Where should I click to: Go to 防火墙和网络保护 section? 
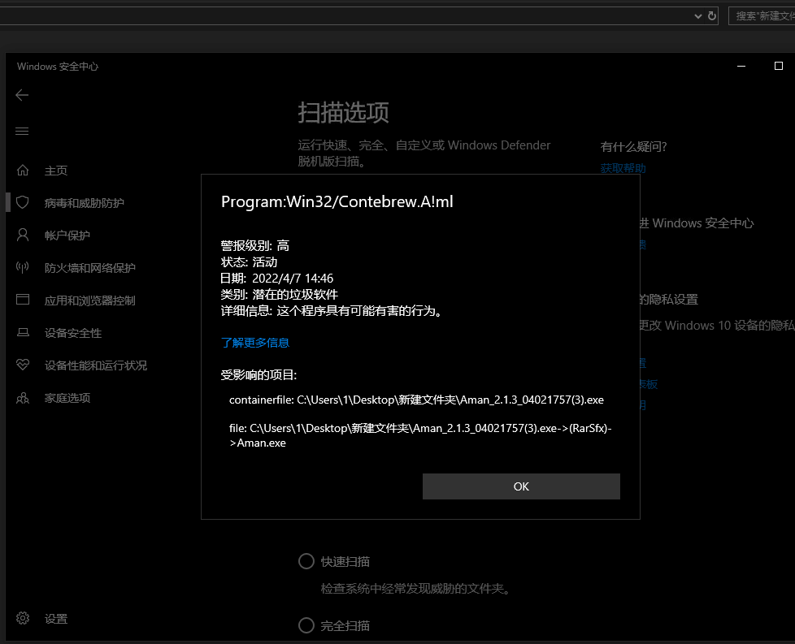89,268
